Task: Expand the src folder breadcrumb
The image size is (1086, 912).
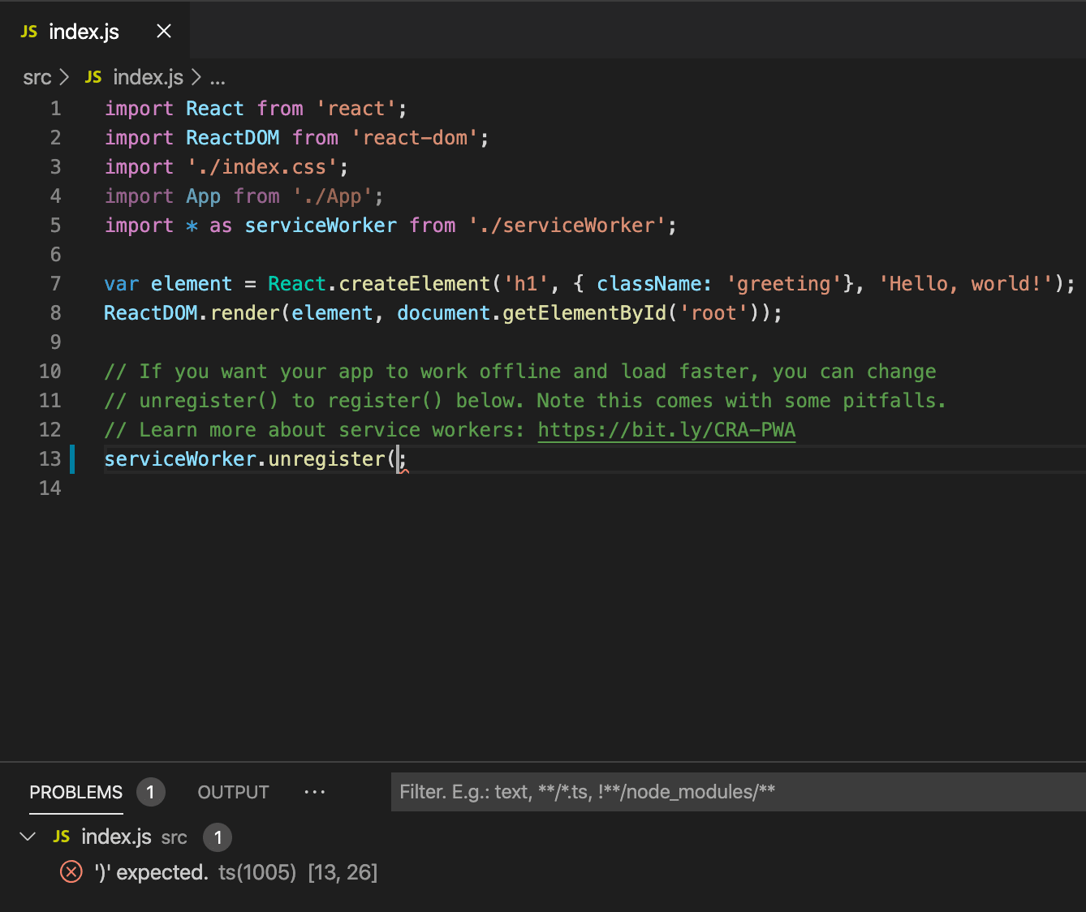Action: [x=37, y=76]
